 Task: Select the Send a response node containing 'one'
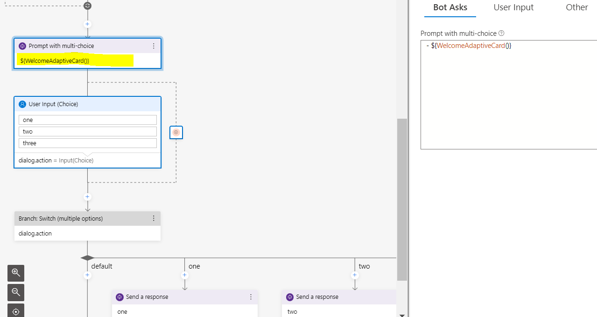184,304
